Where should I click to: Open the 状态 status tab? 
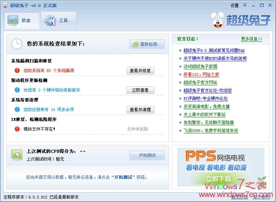[21, 20]
